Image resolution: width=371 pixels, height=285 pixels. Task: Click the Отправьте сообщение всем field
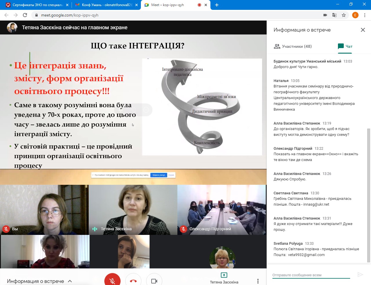click(x=311, y=275)
